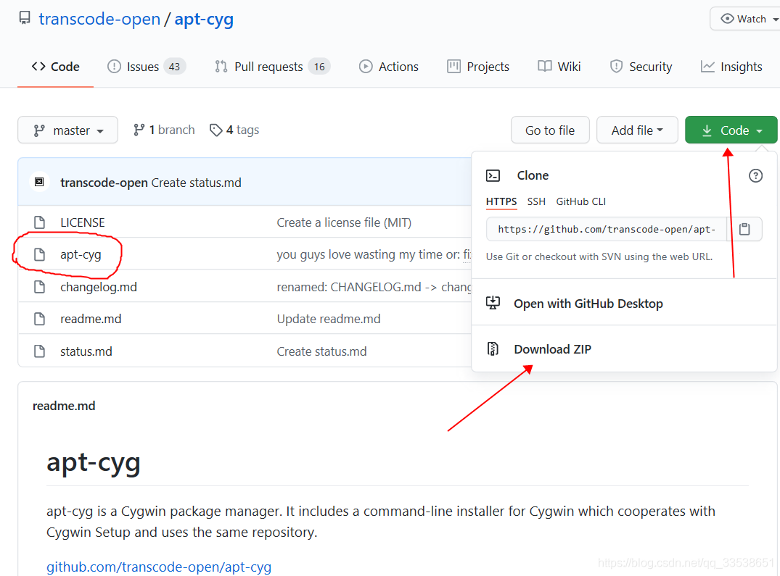View the 1 branch link

coord(164,130)
